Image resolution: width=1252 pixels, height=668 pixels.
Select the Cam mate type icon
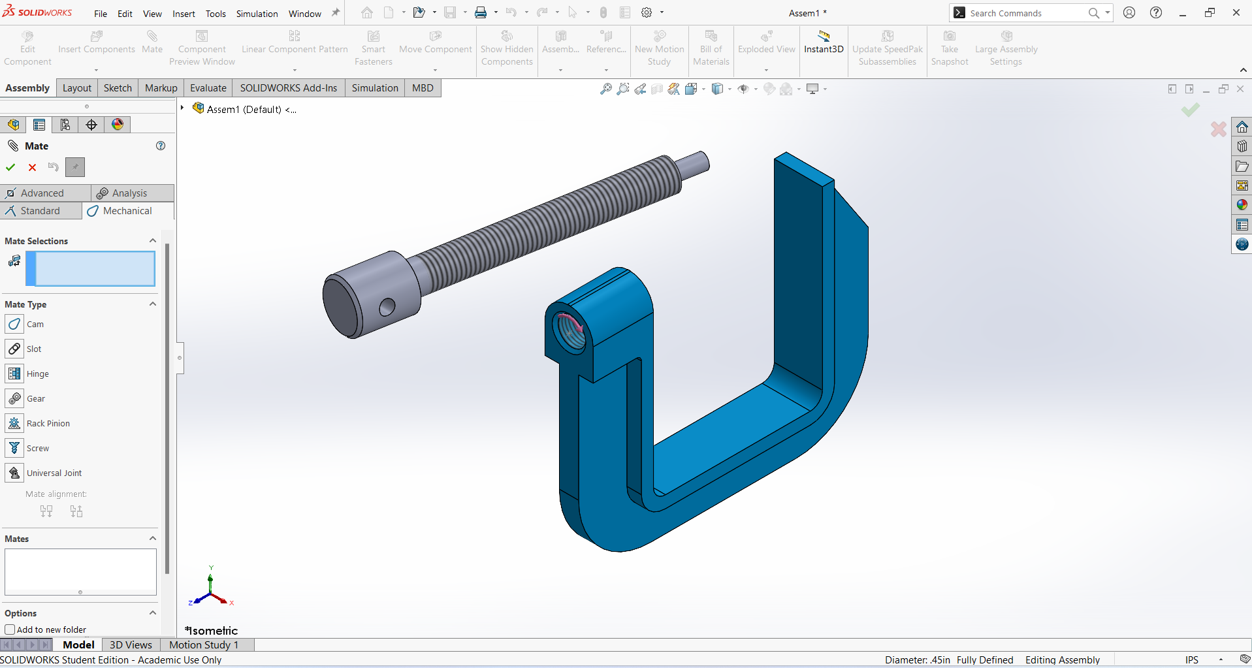pos(14,324)
